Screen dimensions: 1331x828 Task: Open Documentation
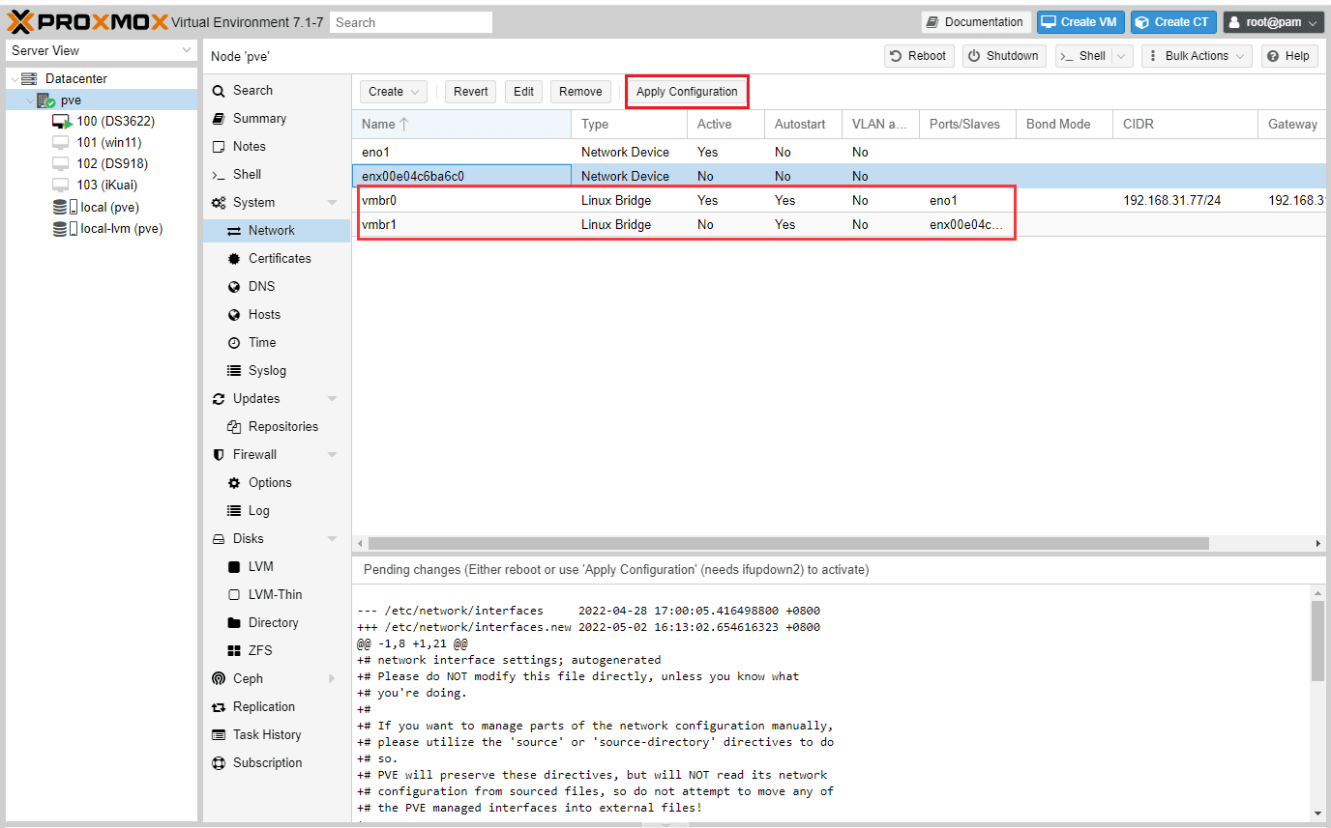tap(975, 22)
